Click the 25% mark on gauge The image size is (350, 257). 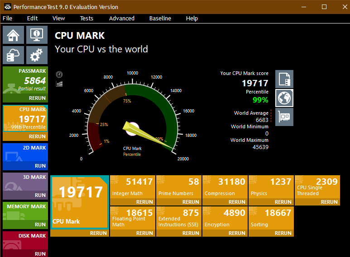pos(104,125)
